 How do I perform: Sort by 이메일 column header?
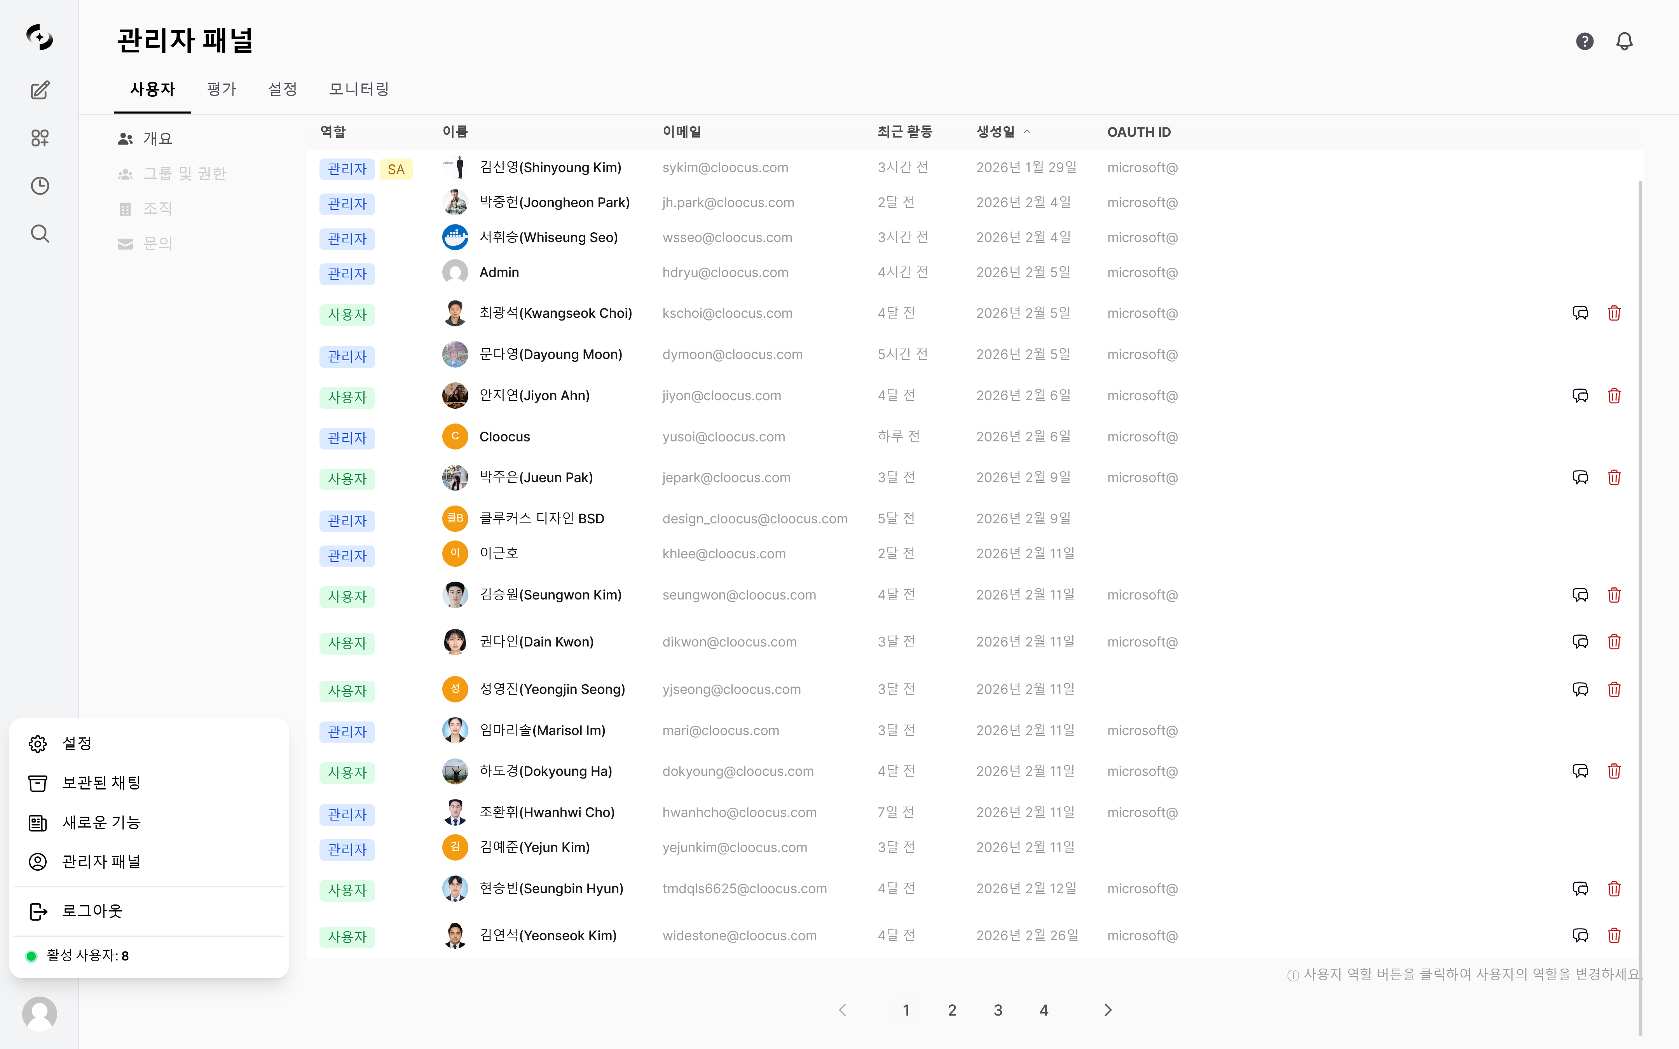pyautogui.click(x=681, y=132)
